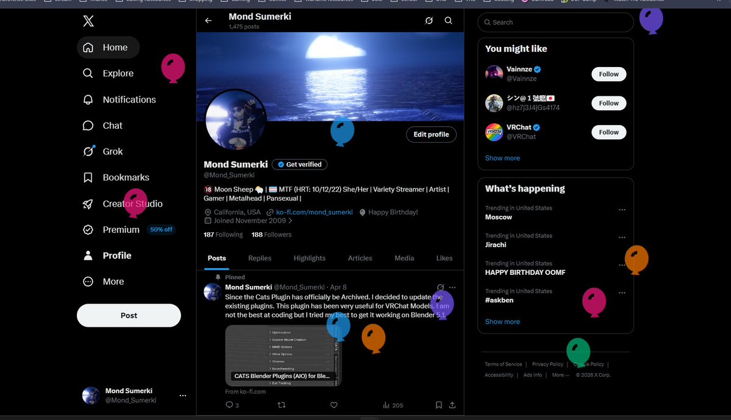Screen dimensions: 731x420
Task: Follow the @hz7j3J4jGs4174 account
Action: click(x=609, y=103)
